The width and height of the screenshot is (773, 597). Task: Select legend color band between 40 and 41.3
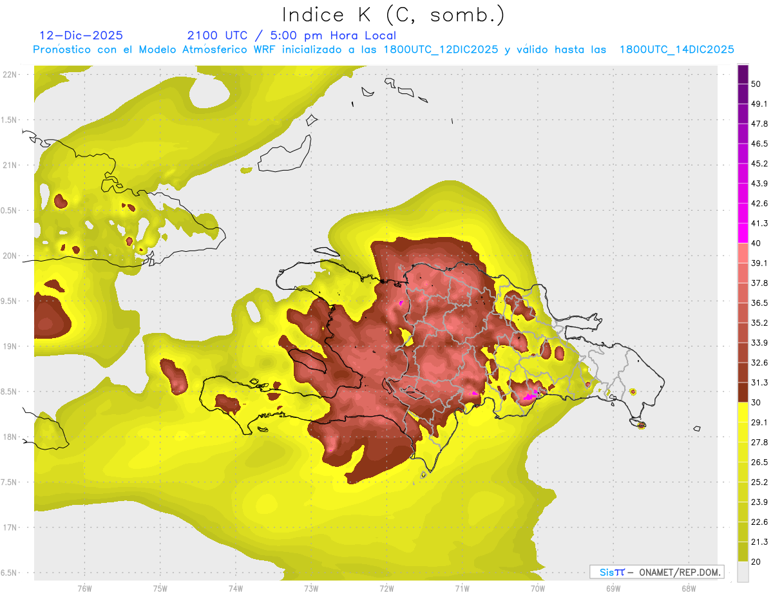tap(743, 233)
